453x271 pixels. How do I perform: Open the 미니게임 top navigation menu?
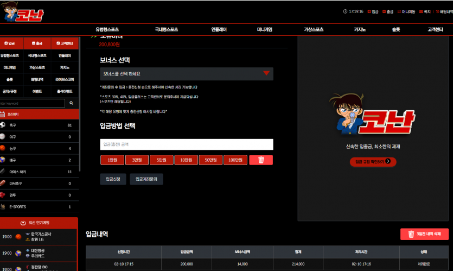265,29
